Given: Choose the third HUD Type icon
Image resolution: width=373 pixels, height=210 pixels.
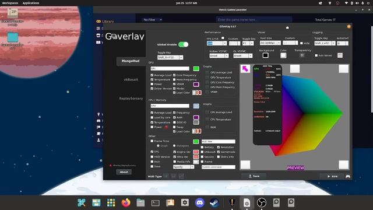Looking at the screenshot, I should [x=181, y=176].
